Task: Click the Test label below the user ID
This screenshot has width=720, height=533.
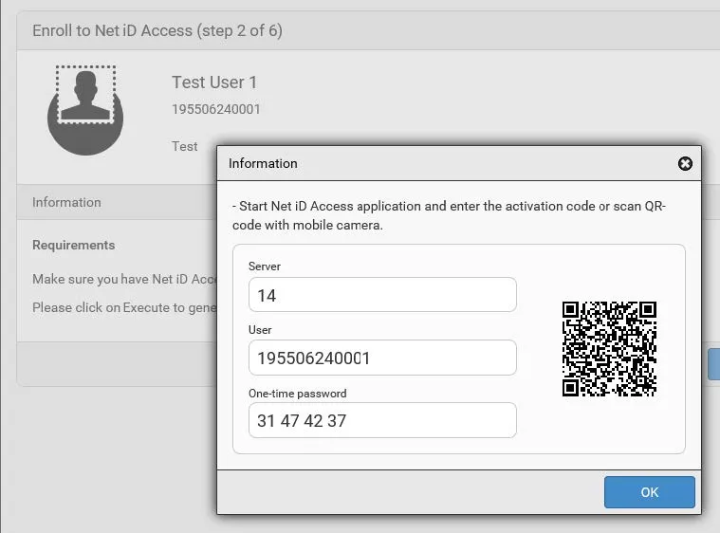Action: pos(185,146)
